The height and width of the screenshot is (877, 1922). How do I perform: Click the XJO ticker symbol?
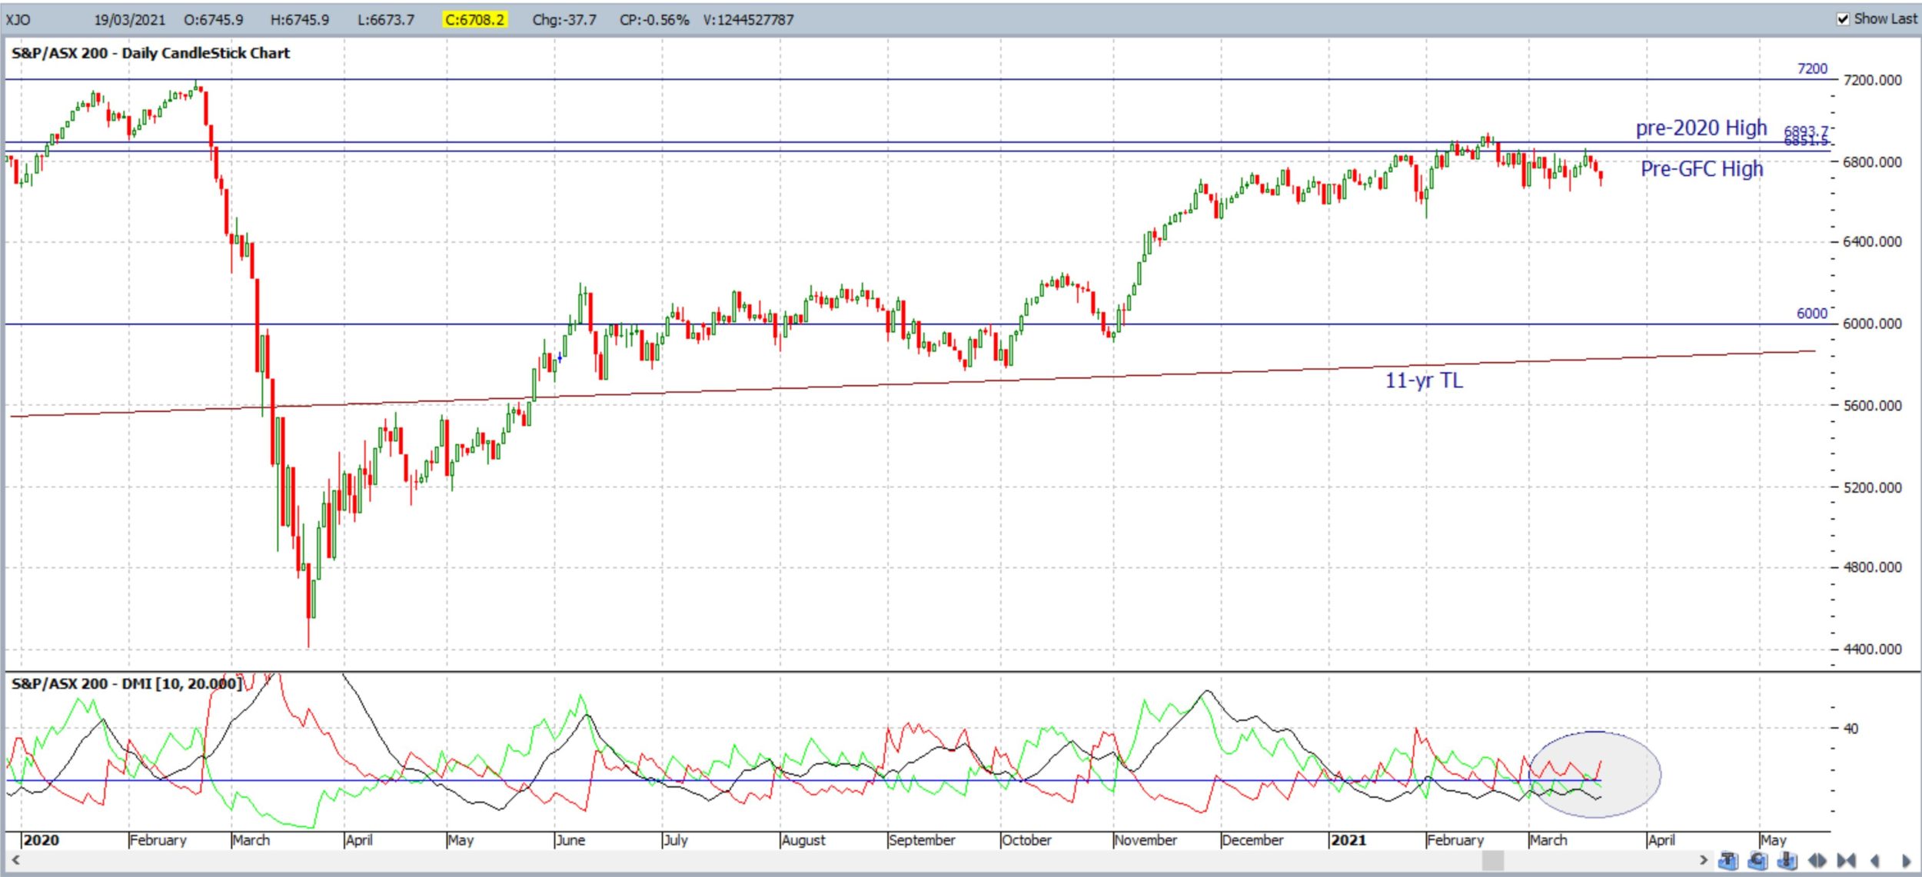point(18,20)
